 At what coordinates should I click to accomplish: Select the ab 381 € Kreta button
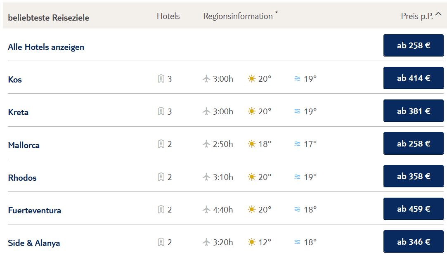click(413, 111)
